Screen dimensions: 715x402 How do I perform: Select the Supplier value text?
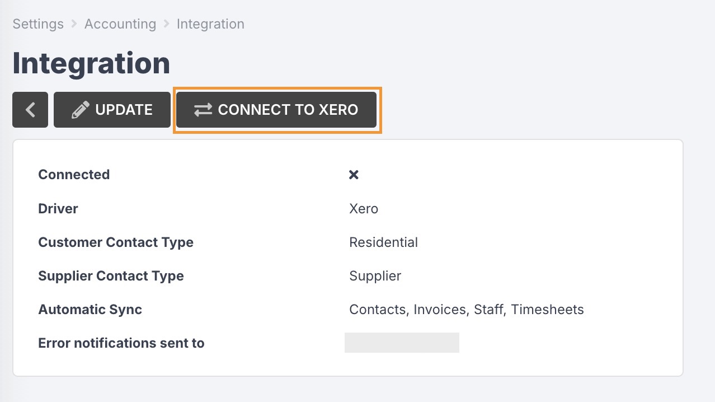click(375, 275)
